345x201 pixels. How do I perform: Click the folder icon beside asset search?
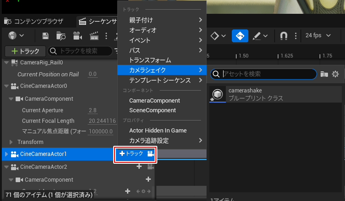coord(324,74)
